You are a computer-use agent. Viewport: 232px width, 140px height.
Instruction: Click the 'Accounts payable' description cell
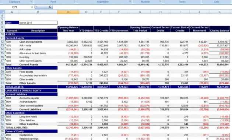(38, 98)
